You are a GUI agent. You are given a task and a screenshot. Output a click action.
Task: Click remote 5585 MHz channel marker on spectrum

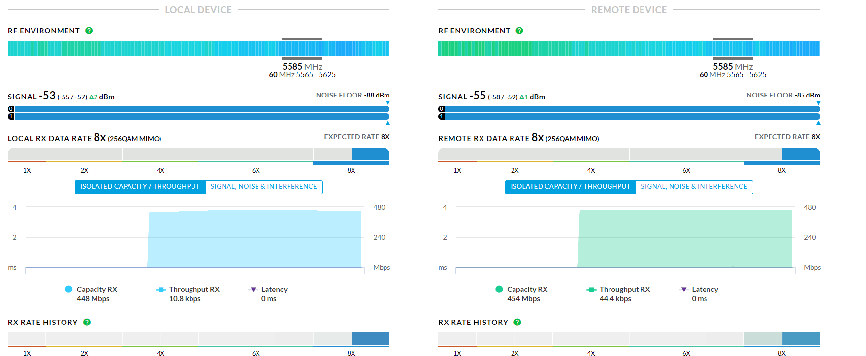tap(733, 48)
